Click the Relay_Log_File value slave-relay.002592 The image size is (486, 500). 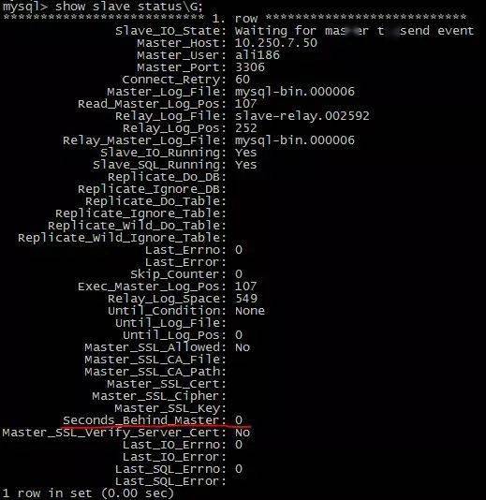pos(302,116)
